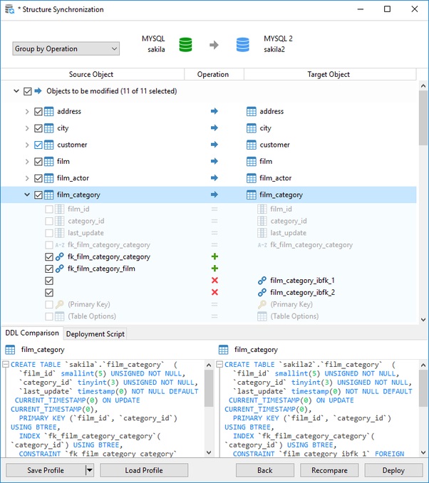Click the Source Object column header
The height and width of the screenshot is (483, 429).
click(91, 74)
